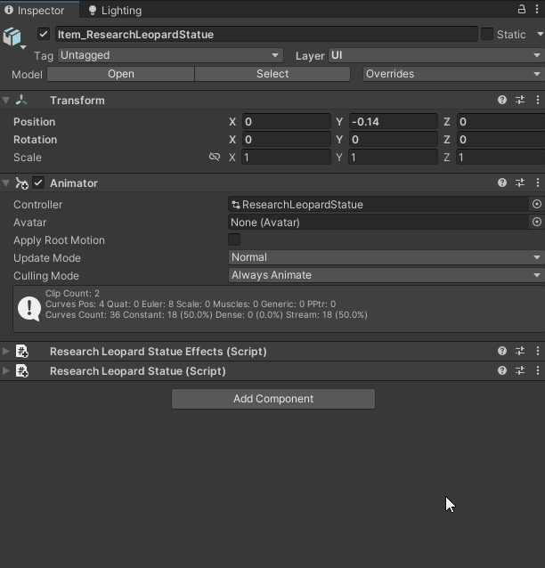Enable Apply Root Motion checkbox

234,239
